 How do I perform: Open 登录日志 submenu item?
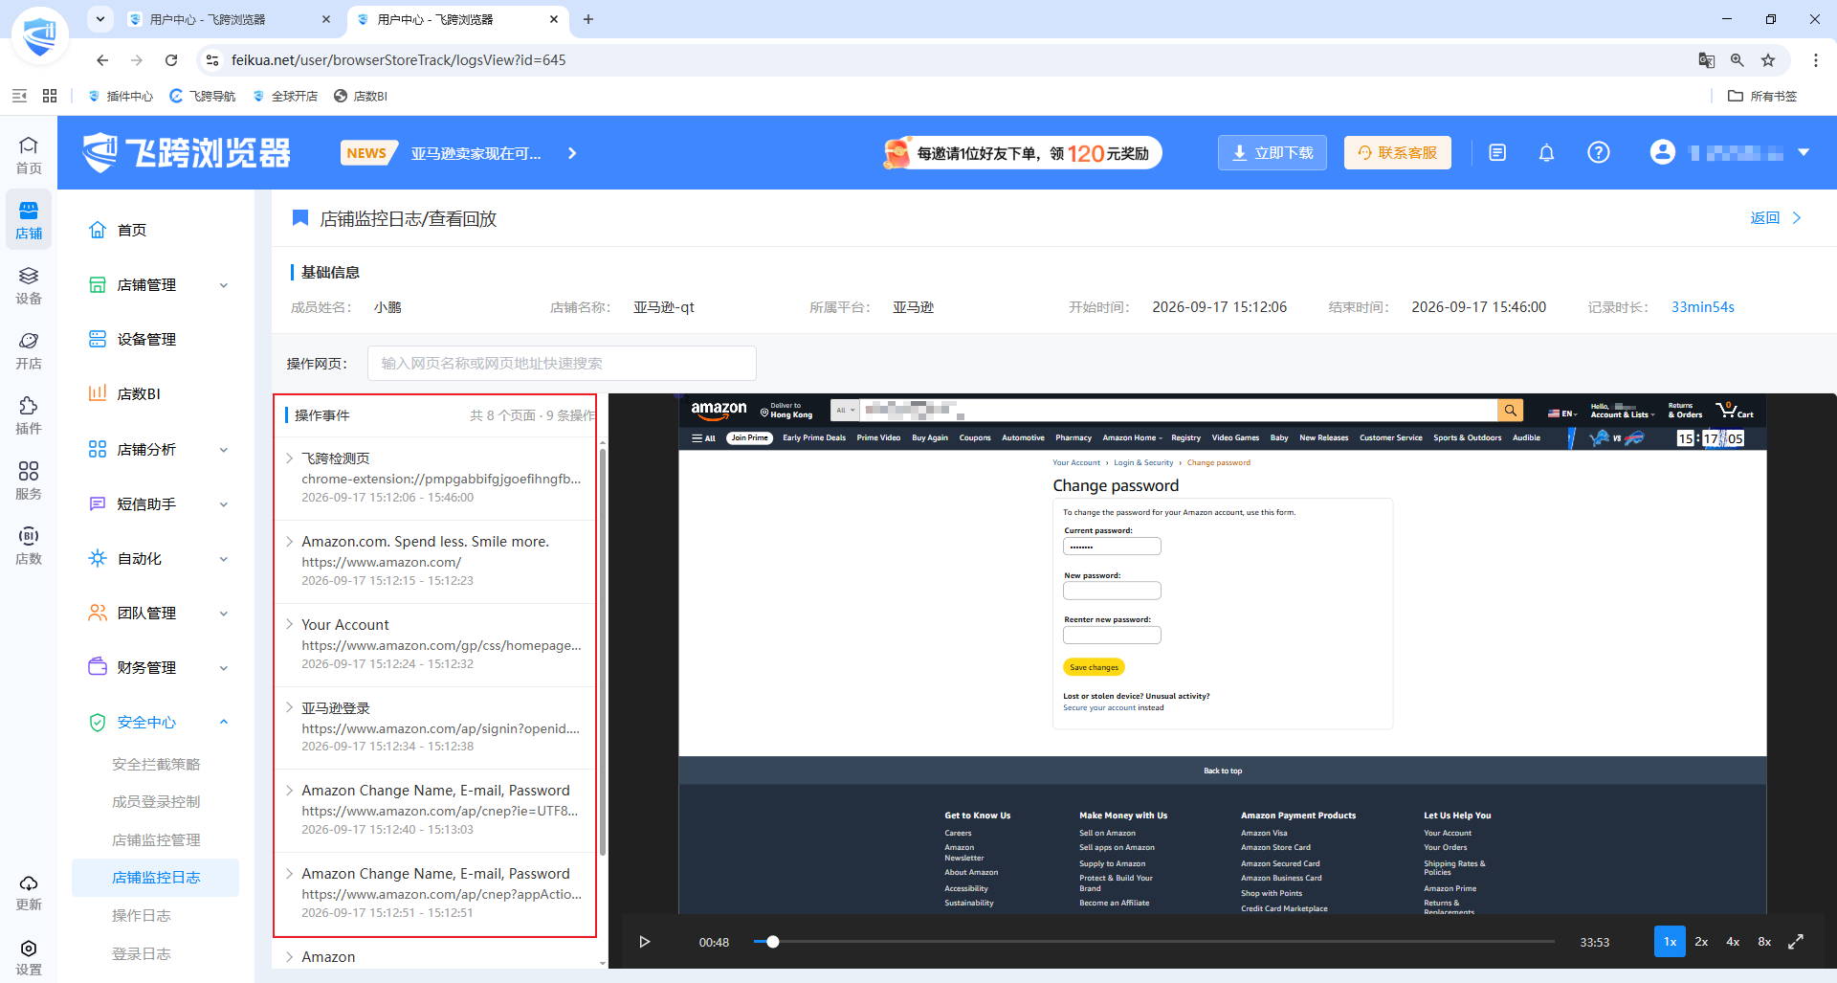click(x=142, y=954)
